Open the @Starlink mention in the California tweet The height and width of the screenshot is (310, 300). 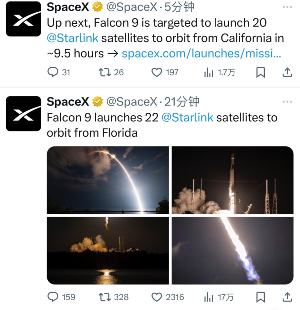[x=72, y=38]
